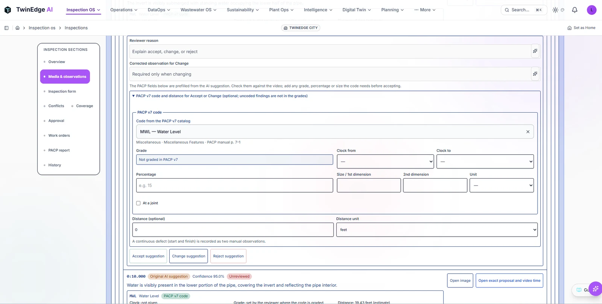Toggle the sidebar panel icon
This screenshot has width=602, height=304.
click(x=6, y=28)
